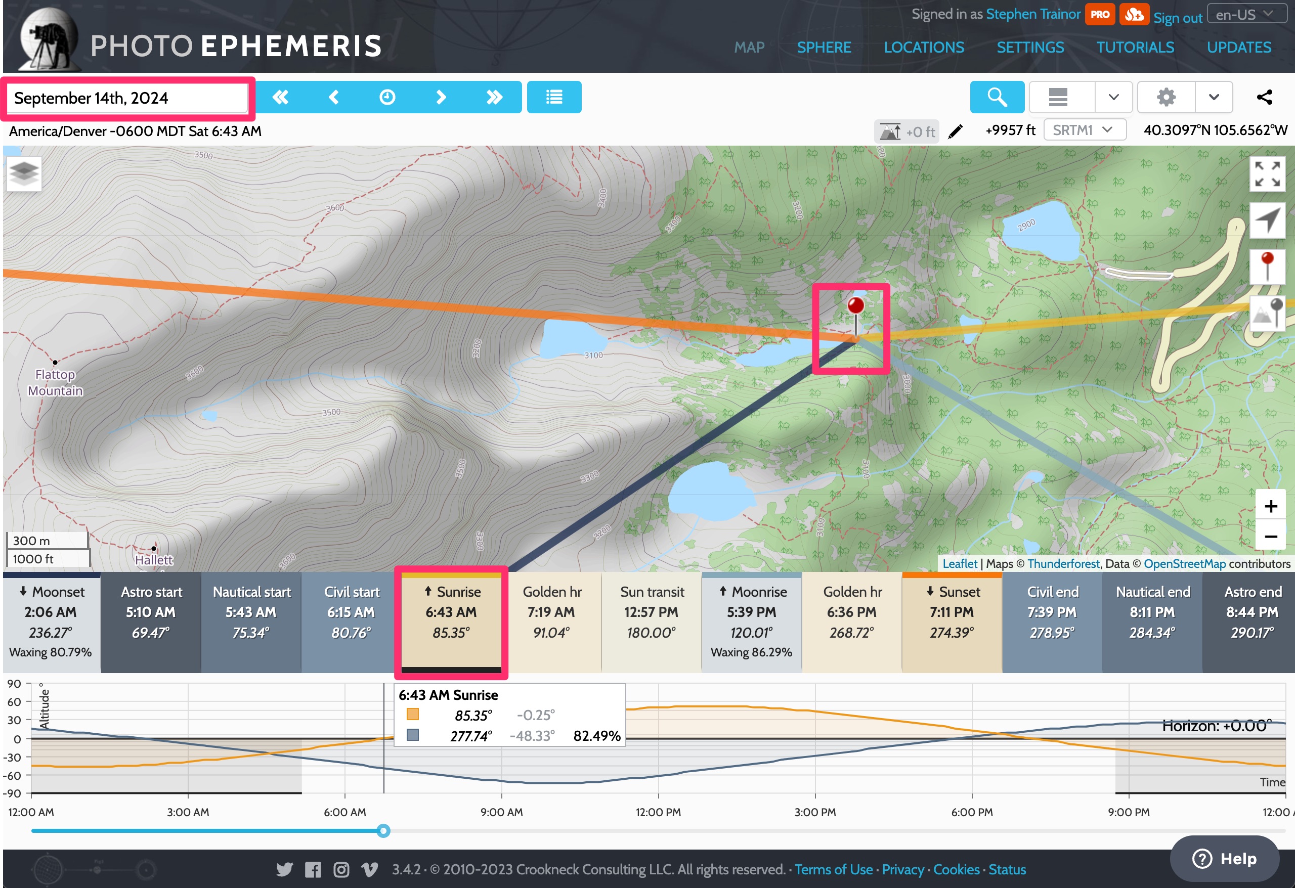Open Vimeo page from footer
Image resolution: width=1295 pixels, height=888 pixels.
(x=369, y=869)
